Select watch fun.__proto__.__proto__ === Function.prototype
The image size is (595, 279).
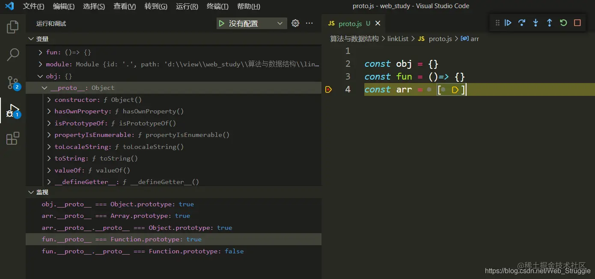[173, 251]
